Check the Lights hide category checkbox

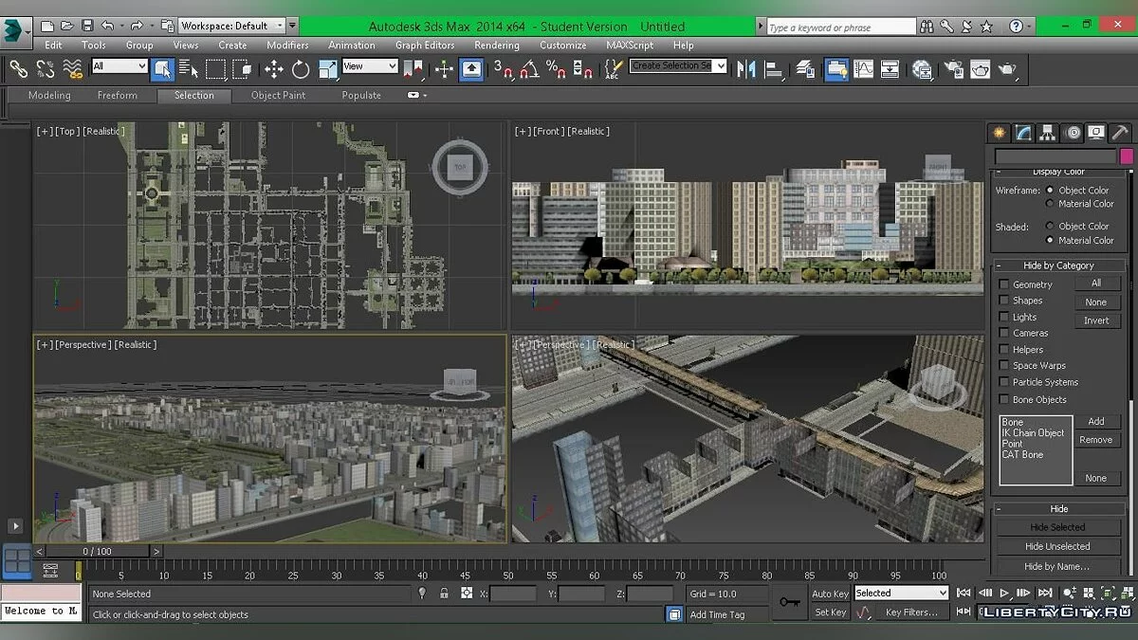coord(1004,317)
